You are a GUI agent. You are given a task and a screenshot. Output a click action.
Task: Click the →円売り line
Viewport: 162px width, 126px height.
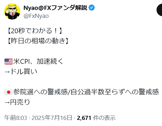point(17,102)
